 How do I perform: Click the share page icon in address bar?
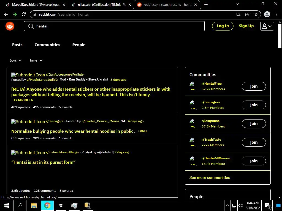point(247,14)
